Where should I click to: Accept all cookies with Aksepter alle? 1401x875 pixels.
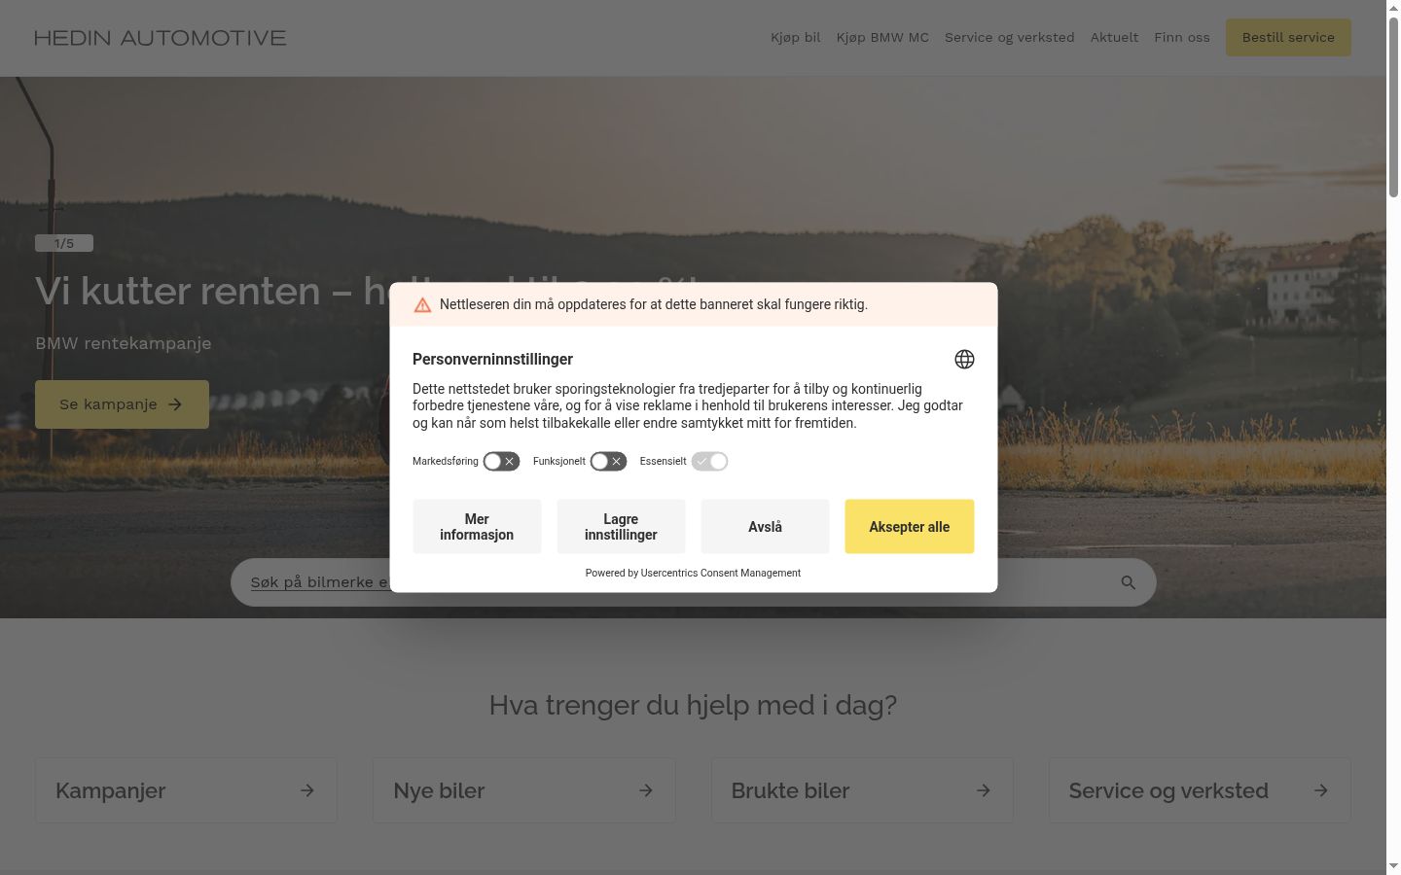coord(910,527)
